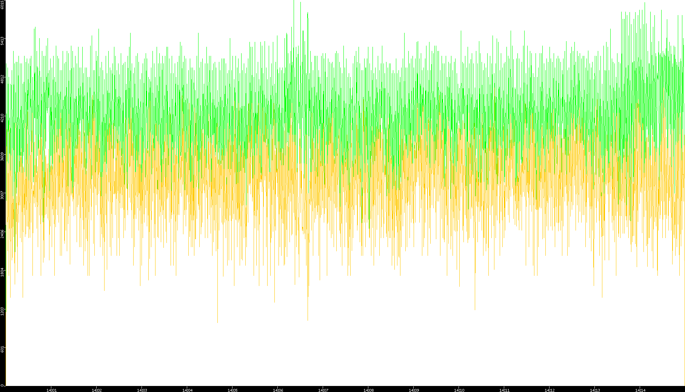Click the 6015 maximum value axis label

[x=3, y=5]
